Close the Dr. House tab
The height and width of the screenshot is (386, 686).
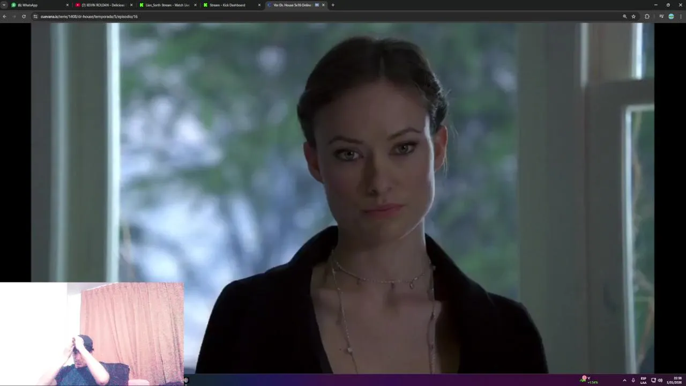pyautogui.click(x=323, y=5)
